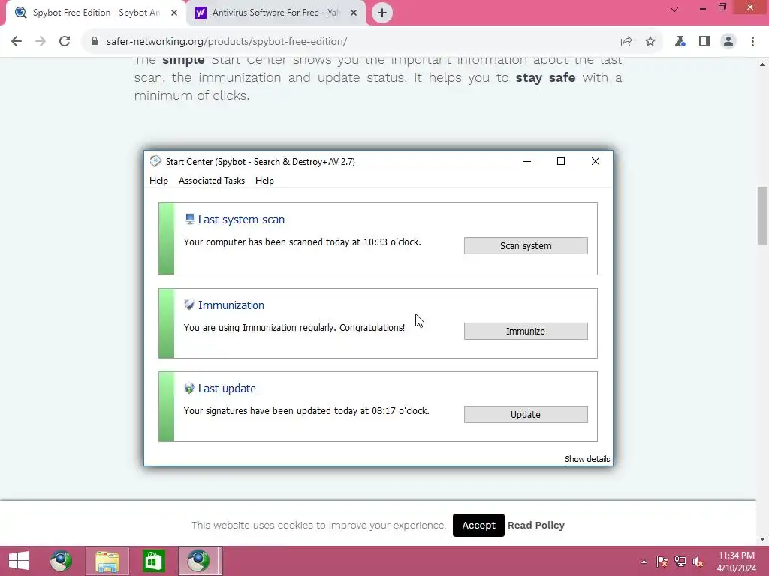This screenshot has width=769, height=576.
Task: Open the Microsoft Store taskbar icon
Action: pyautogui.click(x=153, y=561)
